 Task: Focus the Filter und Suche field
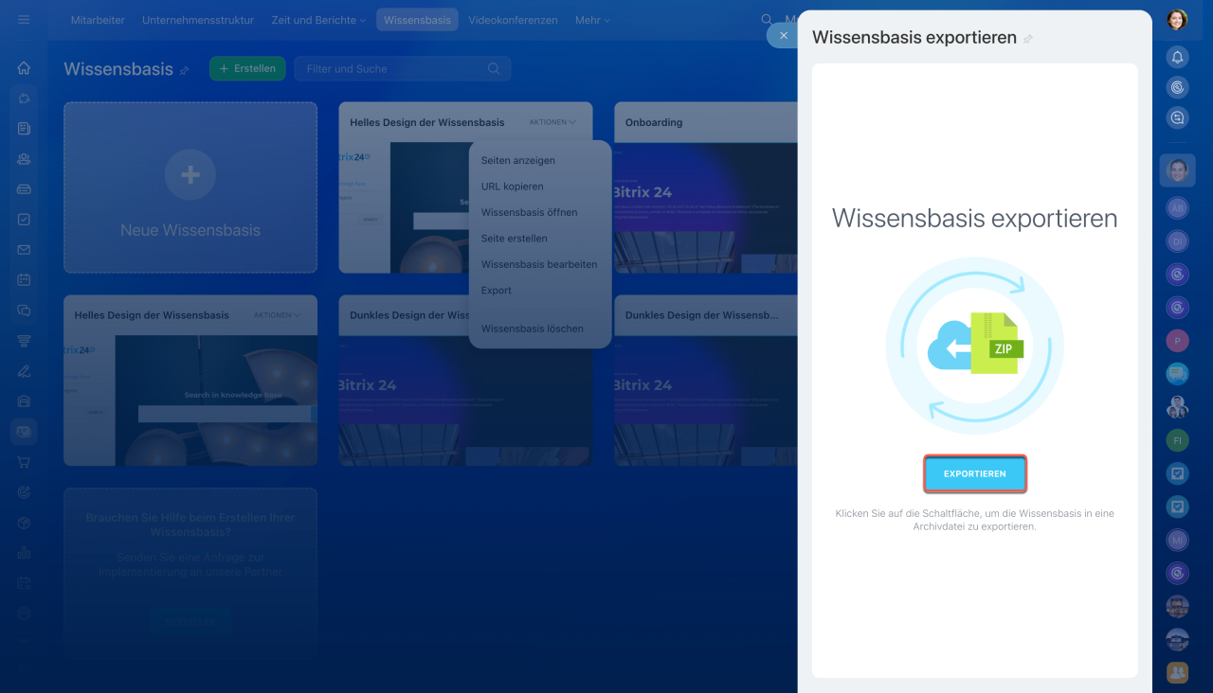tap(403, 68)
